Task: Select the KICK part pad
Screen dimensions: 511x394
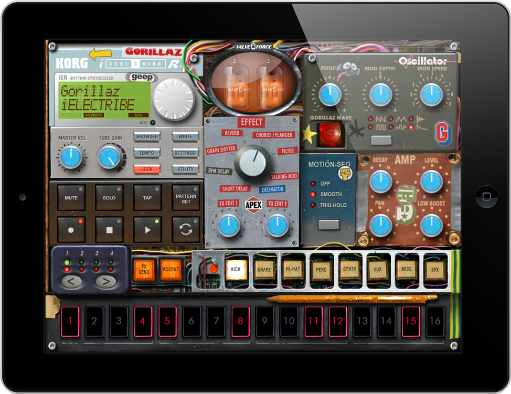Action: coord(236,269)
